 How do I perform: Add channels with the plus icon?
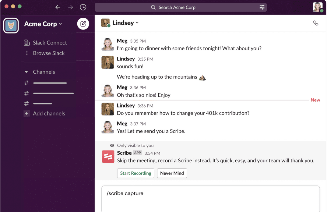point(26,113)
